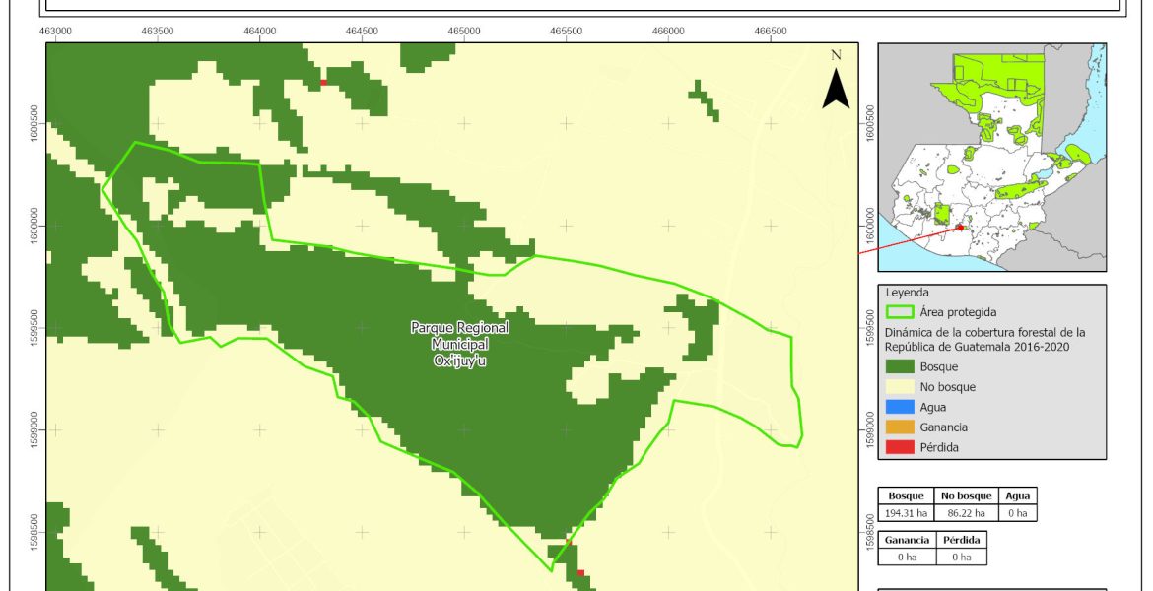Click the red Pérdida pixel at map top
Viewport: 1153px width, 591px height.
[322, 83]
